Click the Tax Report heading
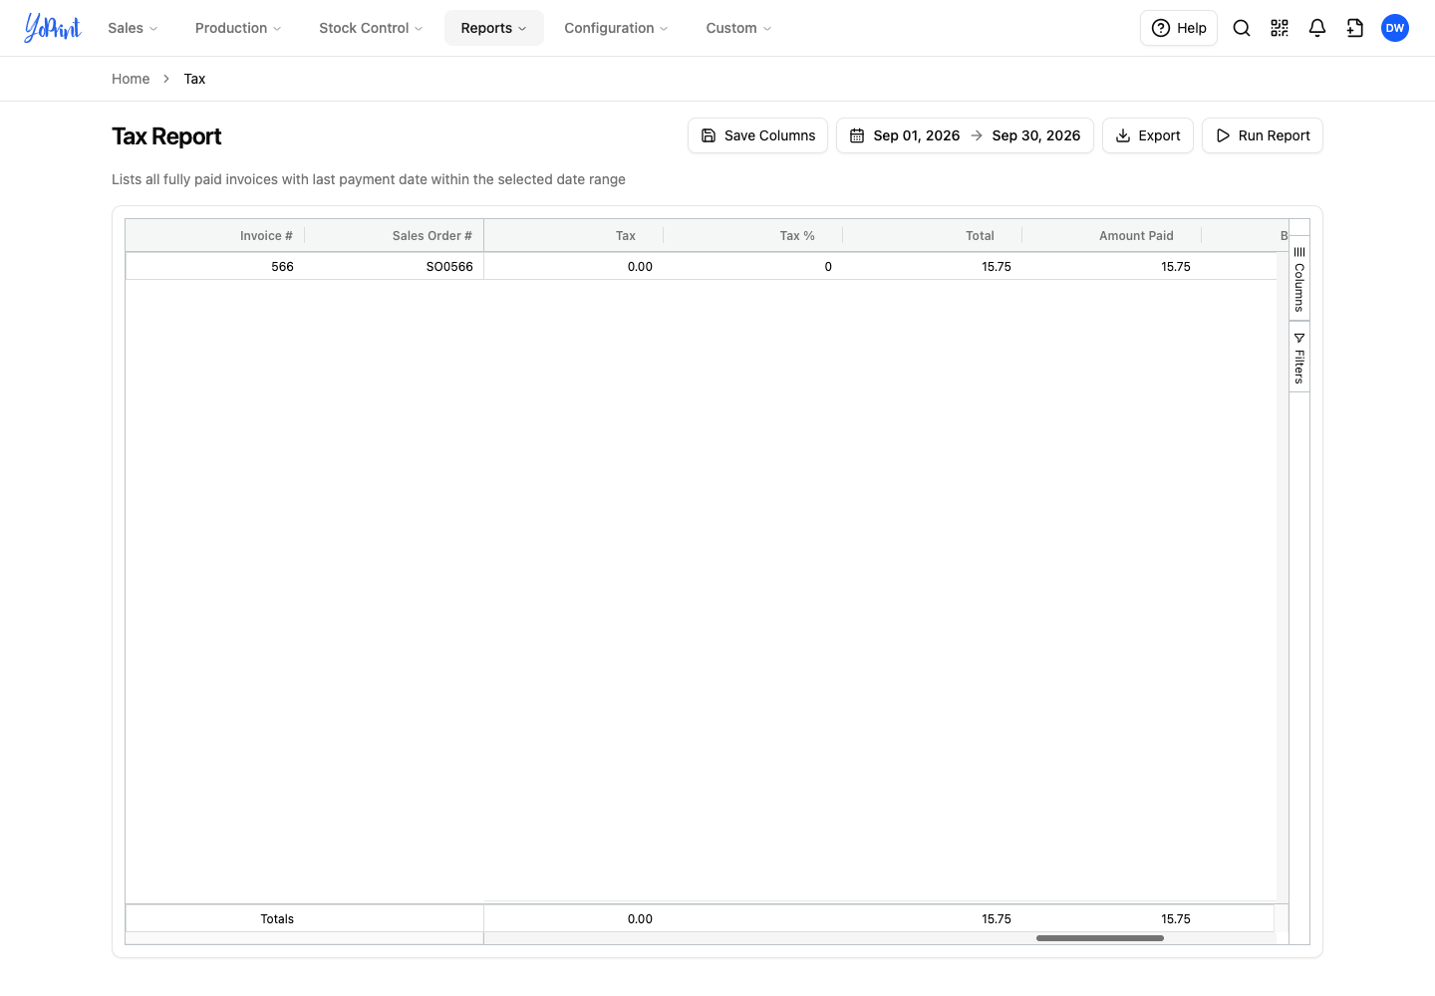This screenshot has width=1435, height=996. click(166, 136)
